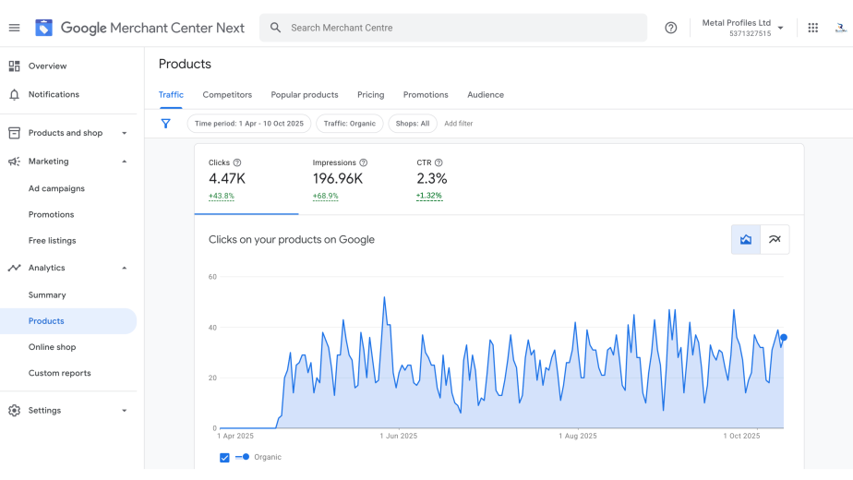Click Add filter
The image size is (853, 480).
click(458, 124)
